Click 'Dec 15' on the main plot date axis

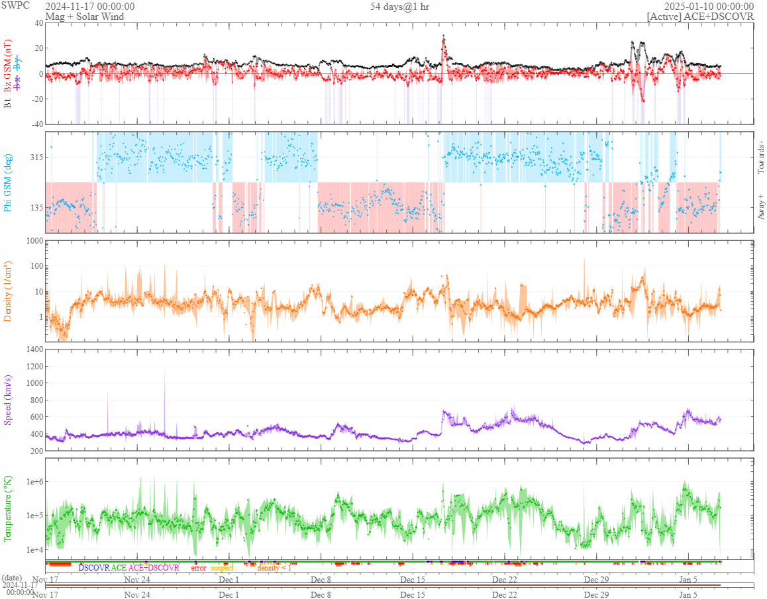click(x=413, y=580)
